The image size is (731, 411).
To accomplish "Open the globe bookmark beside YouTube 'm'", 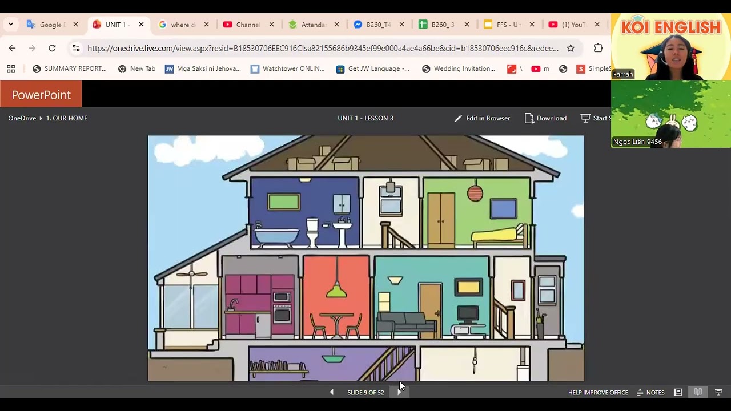I will [563, 68].
